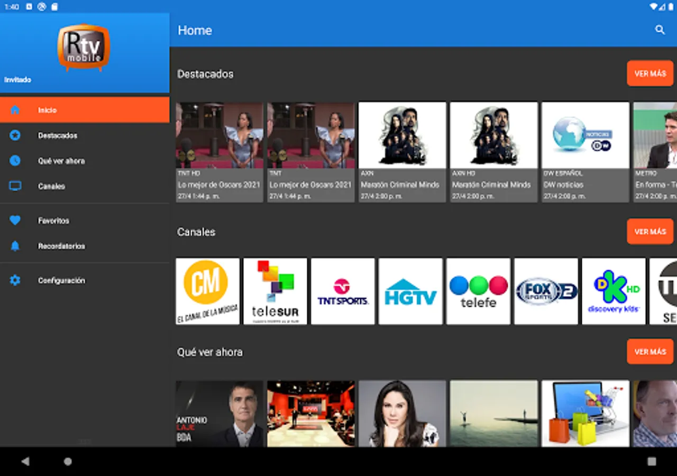Click the Invitado user label
Image resolution: width=677 pixels, height=476 pixels.
[17, 80]
